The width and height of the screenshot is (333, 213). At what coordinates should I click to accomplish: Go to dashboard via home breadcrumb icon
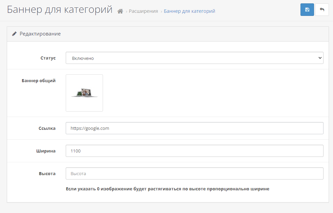tap(120, 11)
